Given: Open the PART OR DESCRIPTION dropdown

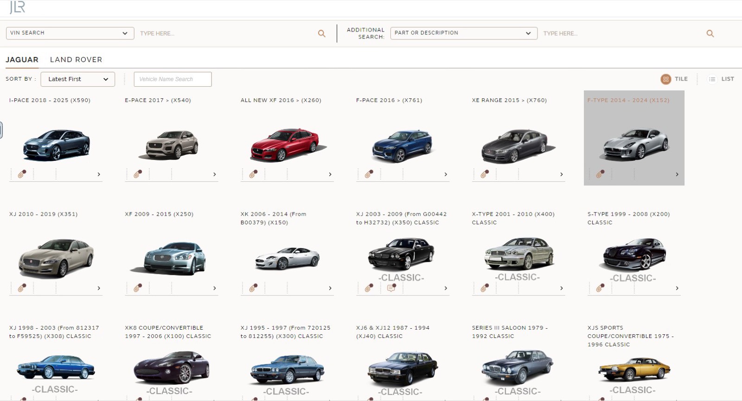Looking at the screenshot, I should (x=464, y=33).
